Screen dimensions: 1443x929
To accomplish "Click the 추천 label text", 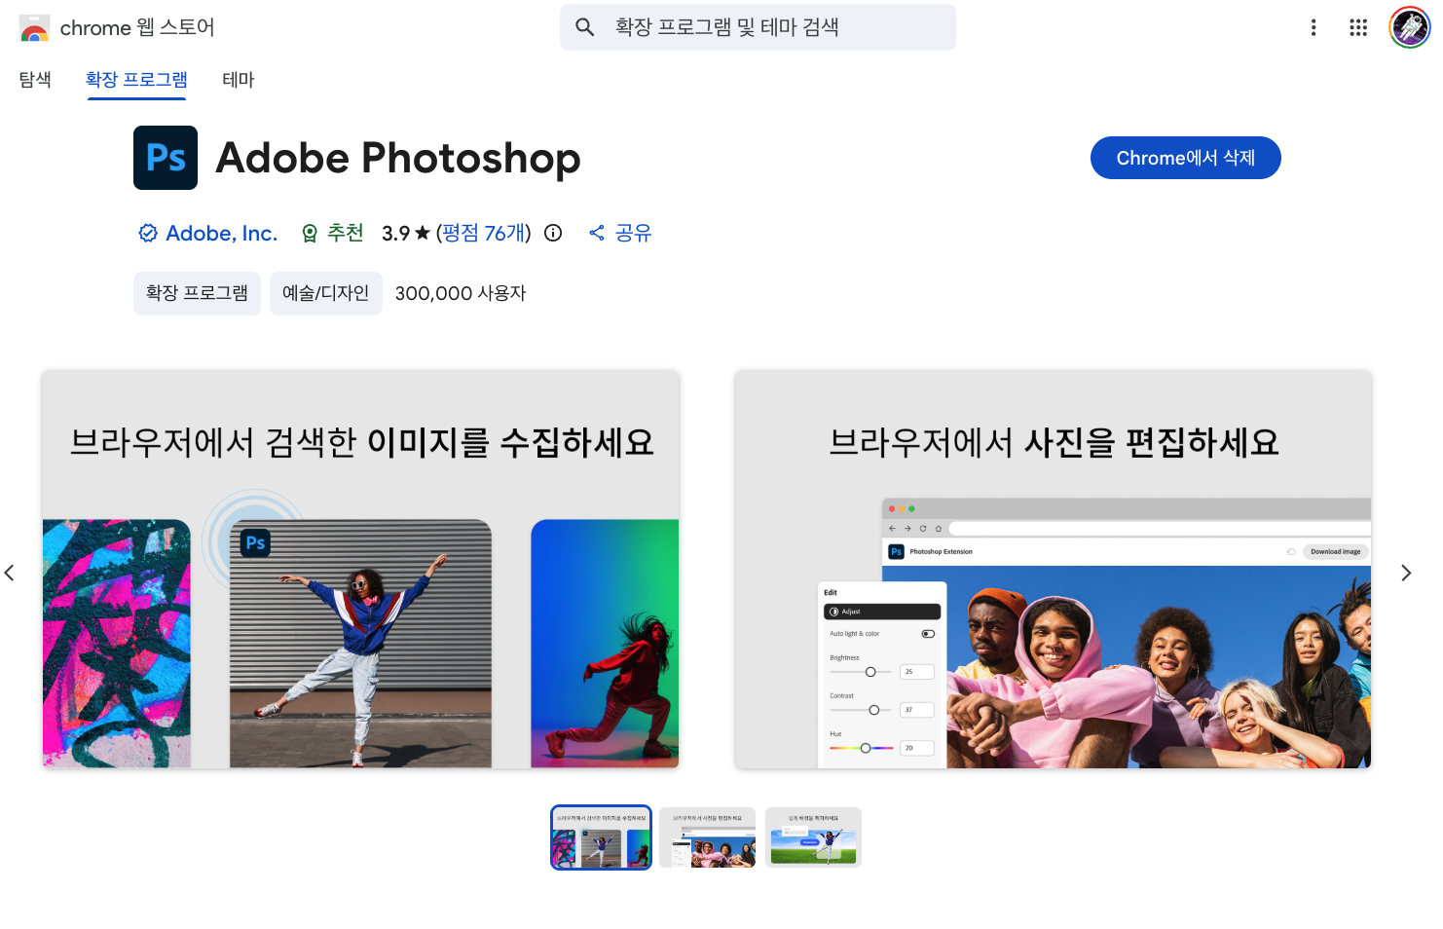I will pyautogui.click(x=346, y=233).
